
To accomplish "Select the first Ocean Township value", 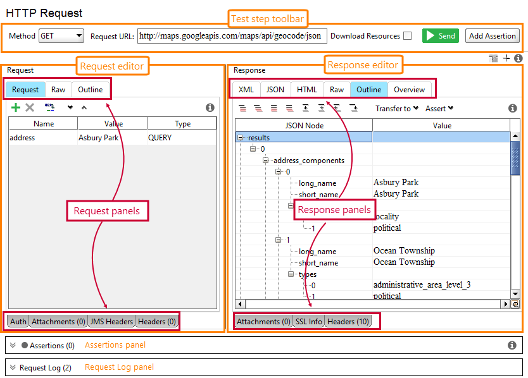I will click(x=404, y=250).
